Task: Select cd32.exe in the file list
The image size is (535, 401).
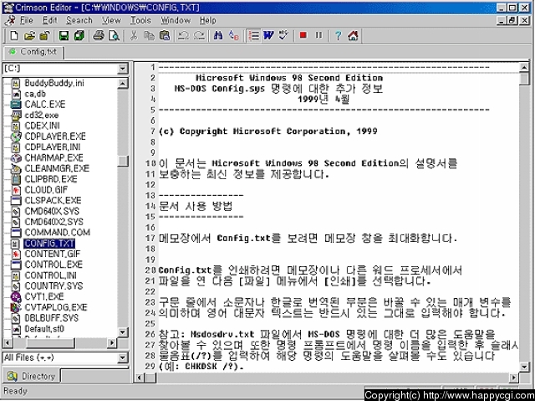Action: 41,115
